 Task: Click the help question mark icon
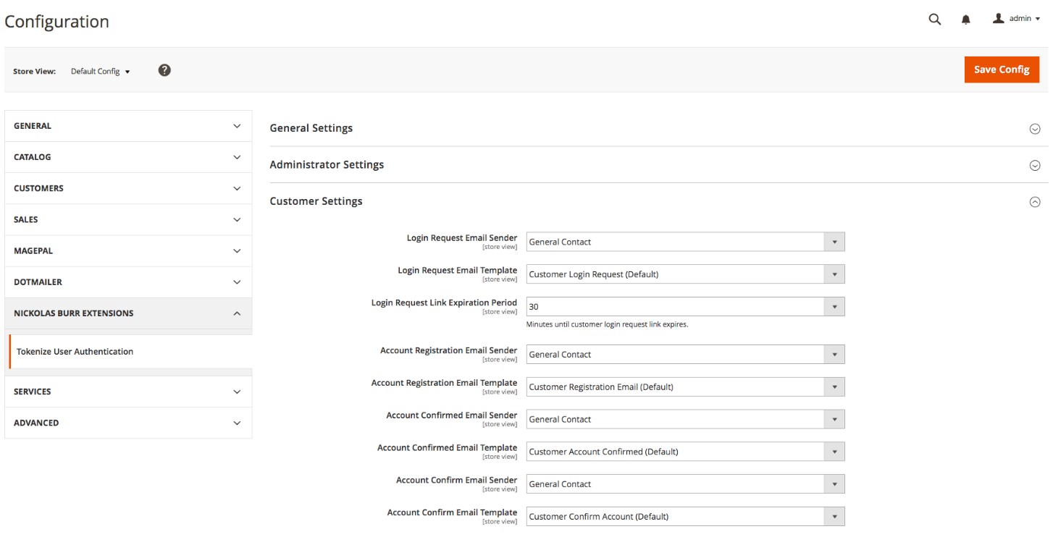pos(164,70)
